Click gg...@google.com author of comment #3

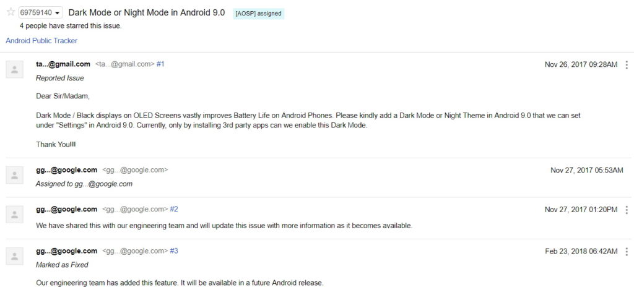pyautogui.click(x=67, y=251)
